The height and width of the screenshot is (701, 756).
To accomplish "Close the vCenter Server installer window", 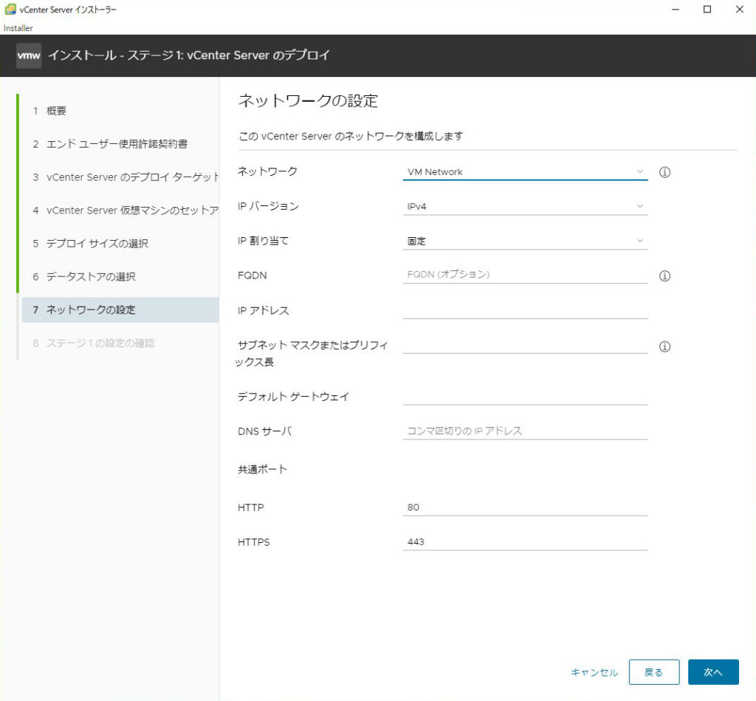I will [740, 9].
